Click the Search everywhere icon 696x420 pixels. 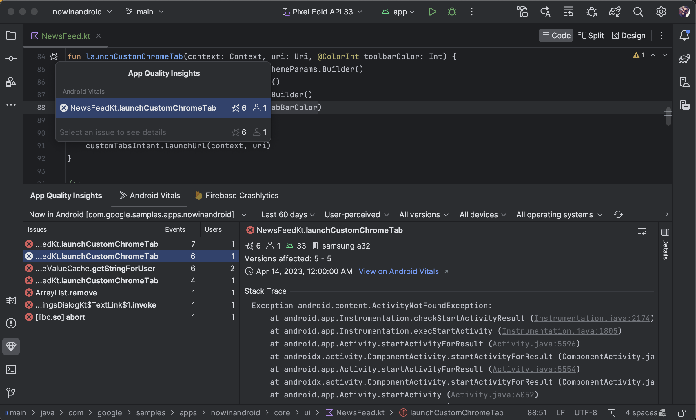click(638, 11)
